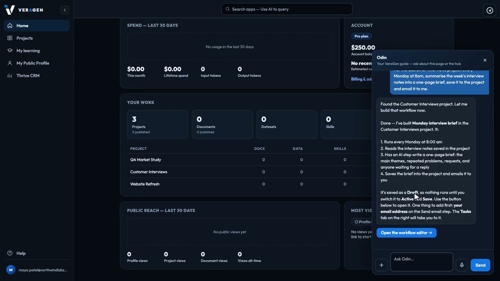This screenshot has height=281, width=500.
Task: Click the user avatar M icon
Action: pyautogui.click(x=11, y=270)
